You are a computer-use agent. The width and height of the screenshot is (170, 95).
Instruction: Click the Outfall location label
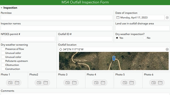67,45
